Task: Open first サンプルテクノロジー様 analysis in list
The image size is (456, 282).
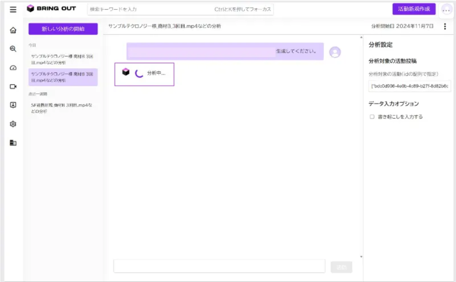Action: coord(63,59)
